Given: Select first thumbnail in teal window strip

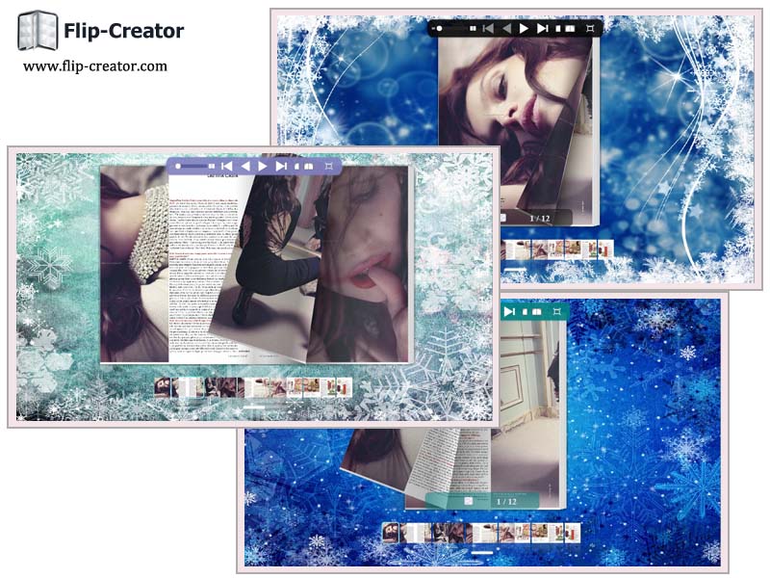Looking at the screenshot, I should coord(162,387).
